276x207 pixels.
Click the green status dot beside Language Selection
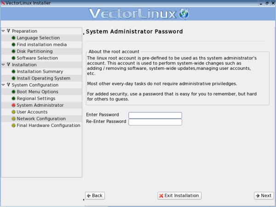13,38
